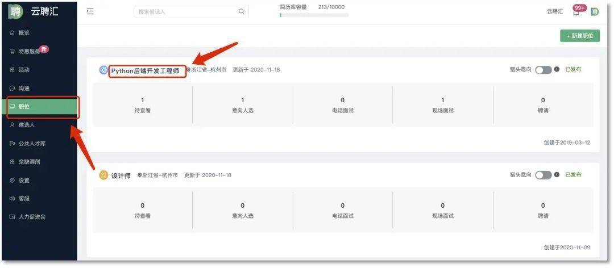
Task: Click the yellow 设计师 job avatar icon
Action: [103, 175]
